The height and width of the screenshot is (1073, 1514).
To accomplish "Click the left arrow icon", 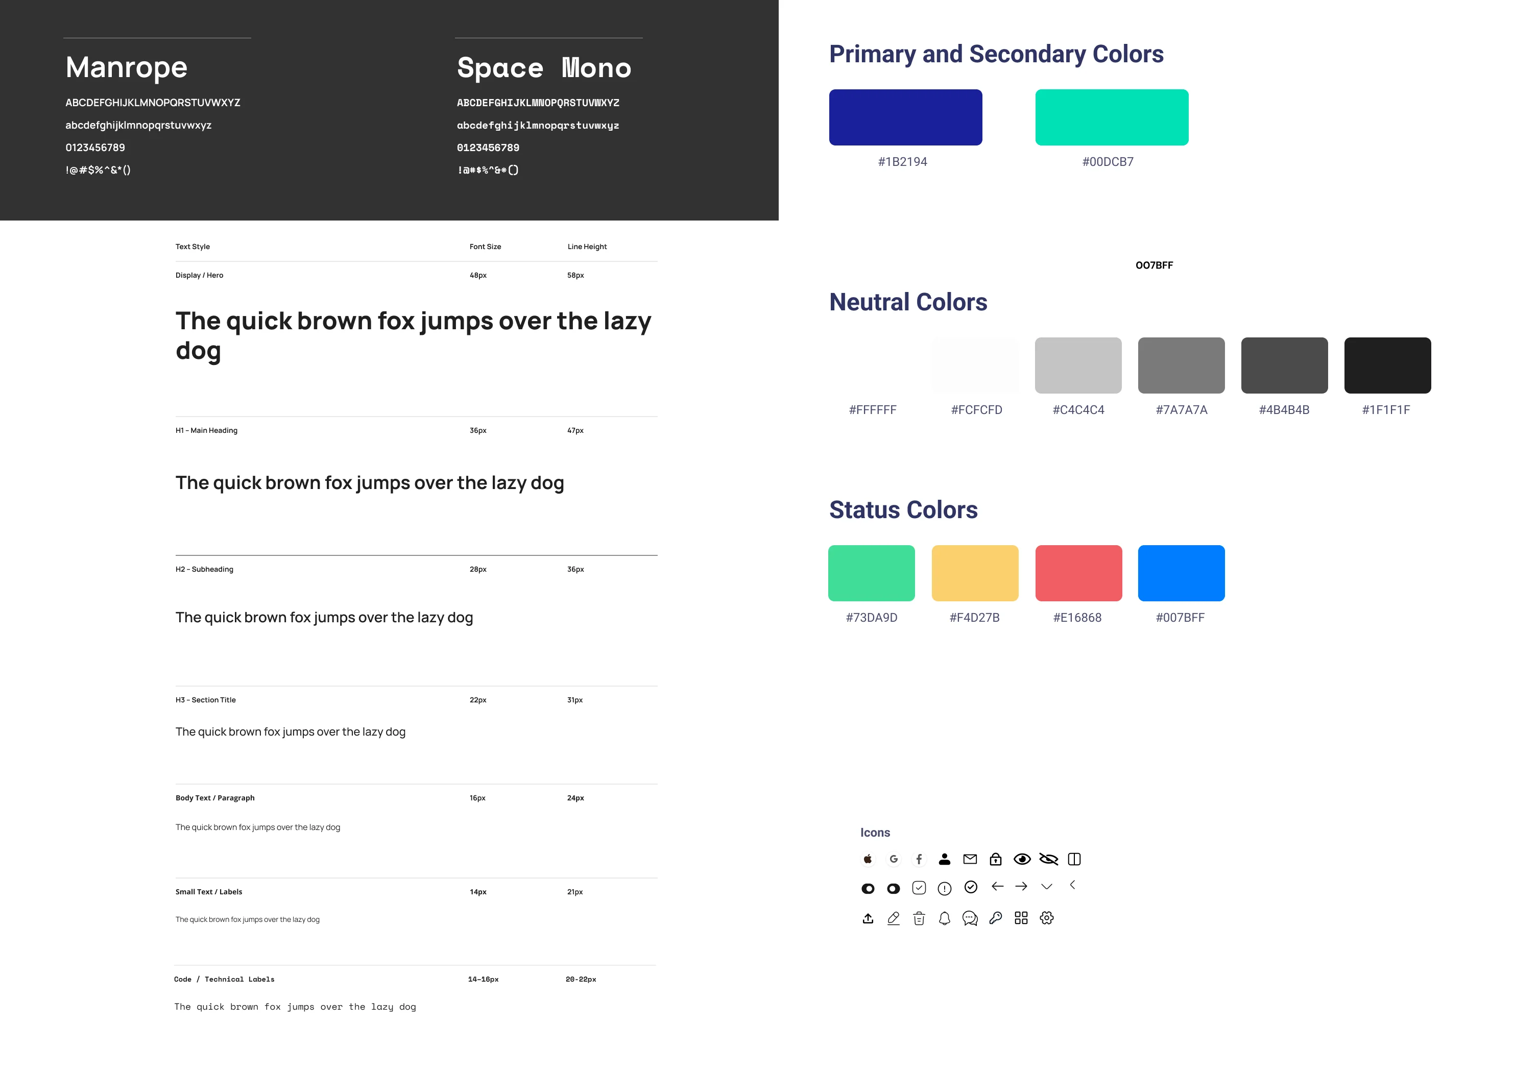I will [x=997, y=886].
